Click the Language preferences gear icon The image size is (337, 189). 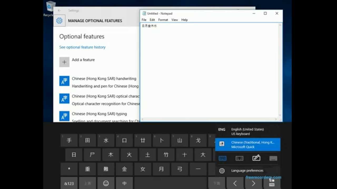[222, 171]
